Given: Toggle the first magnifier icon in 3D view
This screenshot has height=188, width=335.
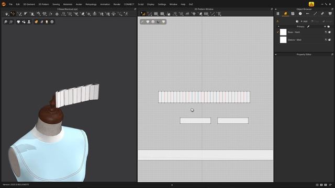Looking at the screenshot, I should pos(6,22).
